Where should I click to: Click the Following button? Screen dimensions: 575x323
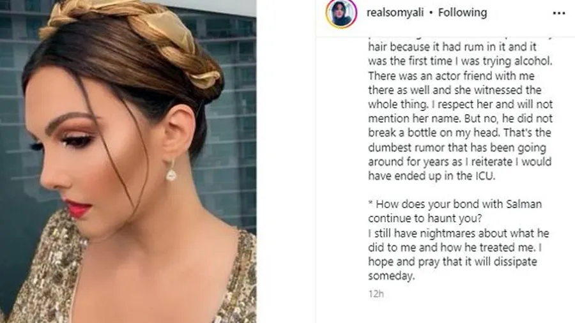tap(461, 13)
